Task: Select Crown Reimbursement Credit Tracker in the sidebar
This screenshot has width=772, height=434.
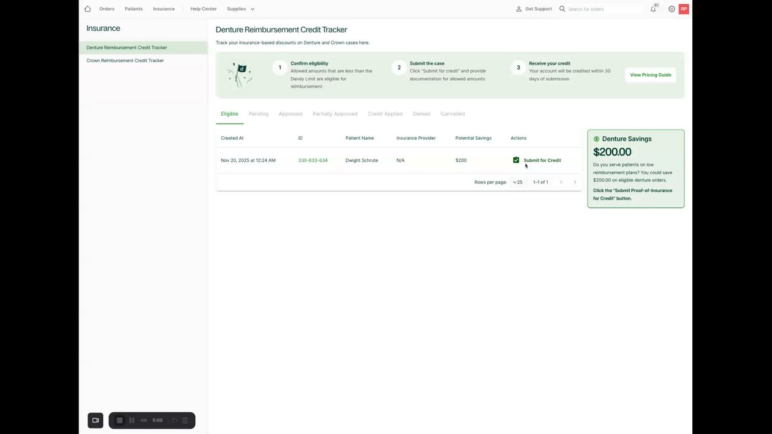Action: [144, 60]
